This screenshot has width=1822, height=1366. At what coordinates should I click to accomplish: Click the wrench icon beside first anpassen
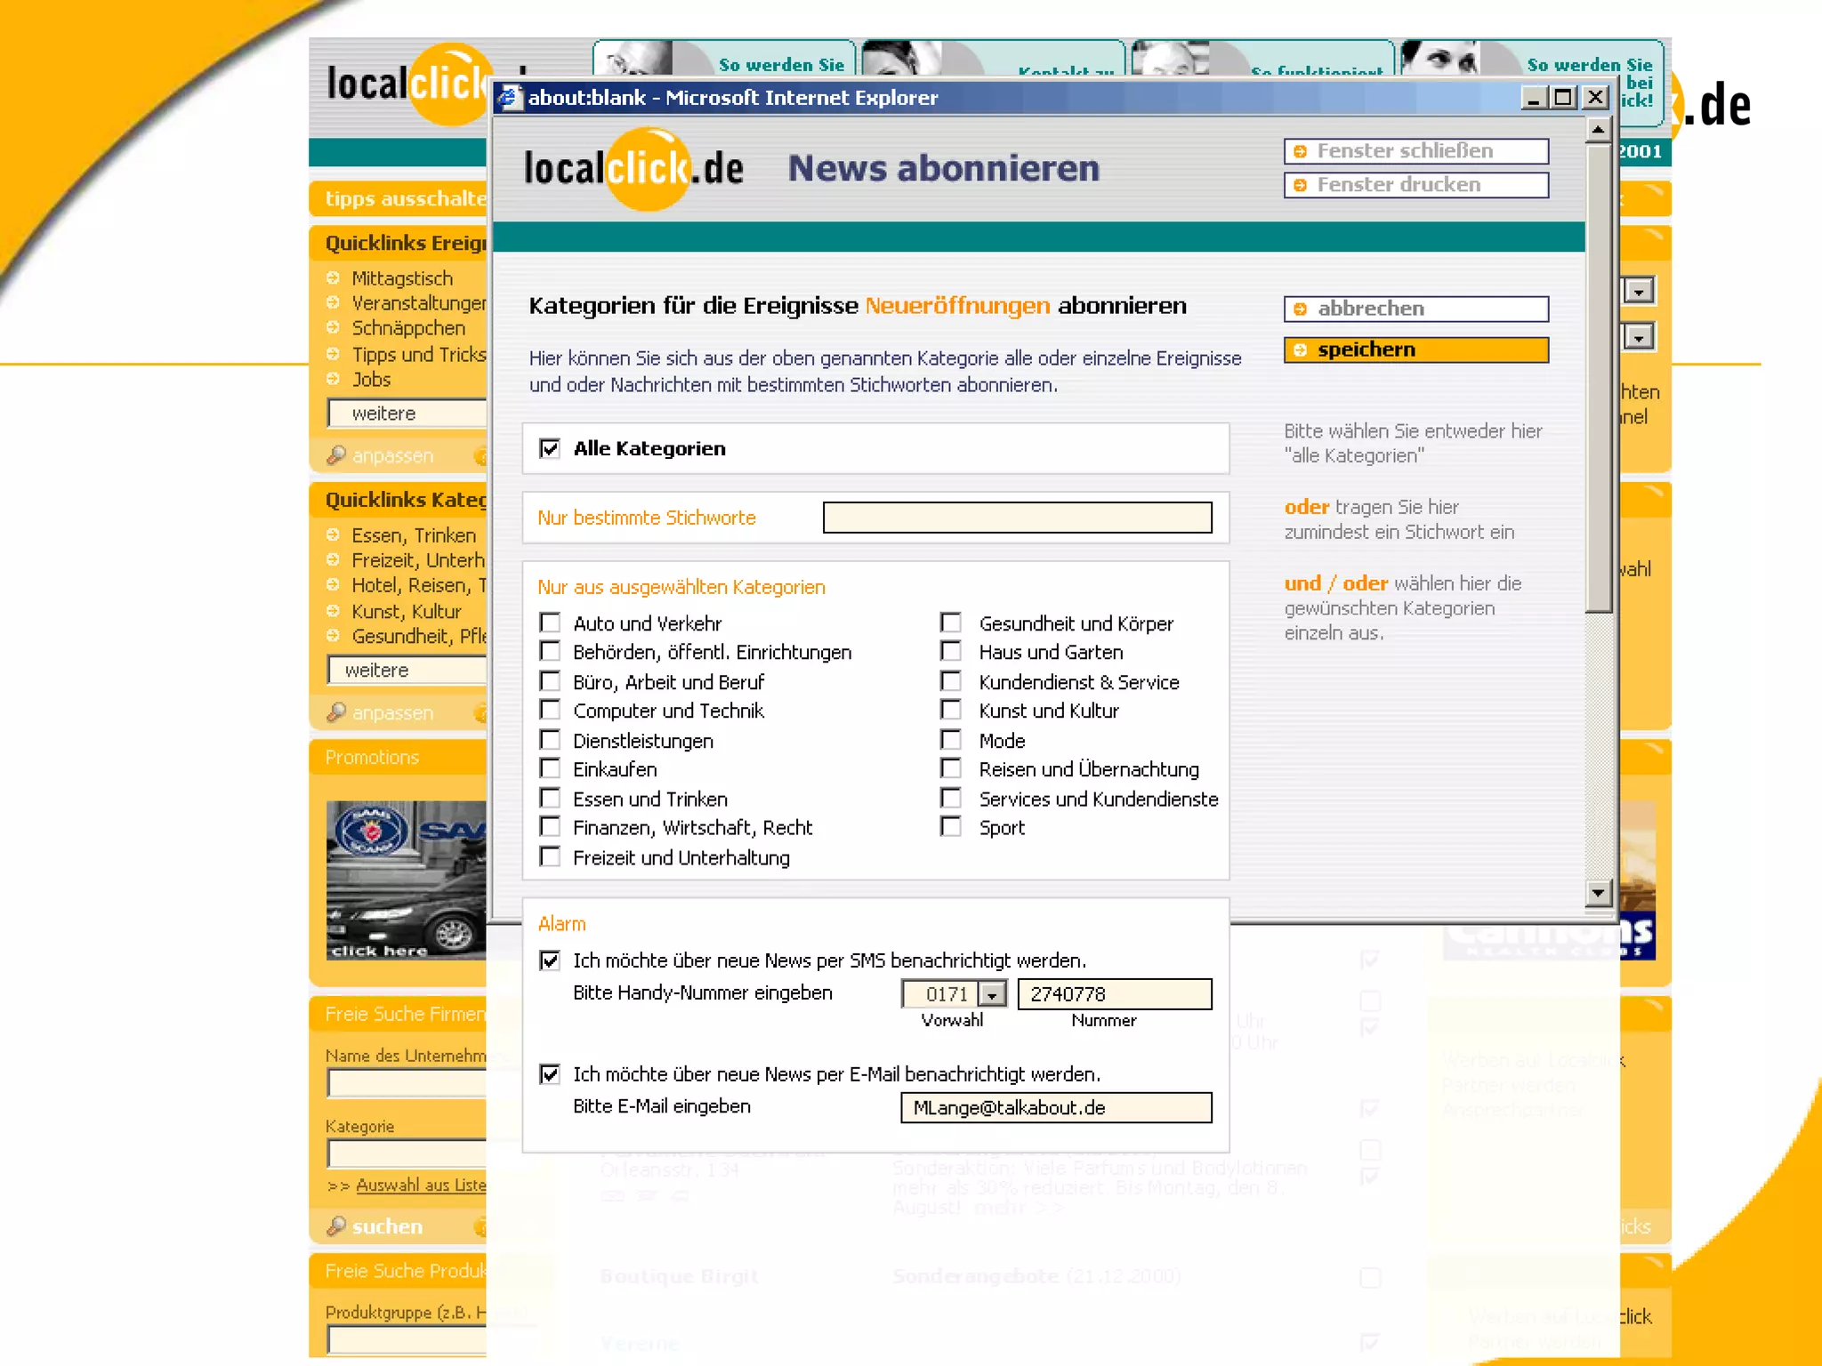coord(335,455)
